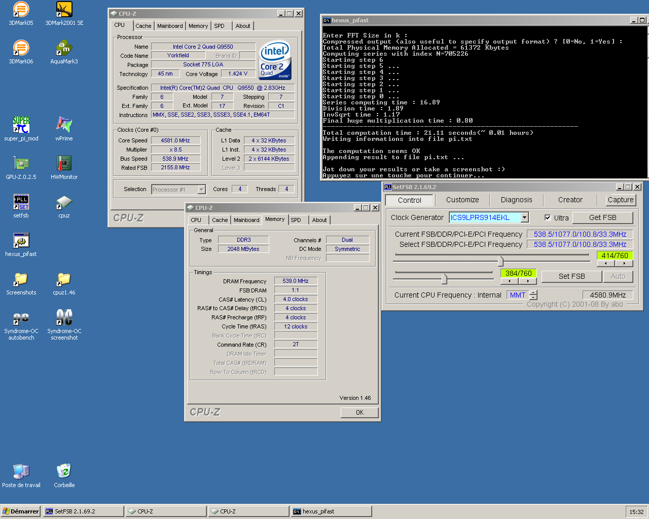649x519 pixels.
Task: Open the HWMonitor desktop icon
Action: (x=64, y=168)
